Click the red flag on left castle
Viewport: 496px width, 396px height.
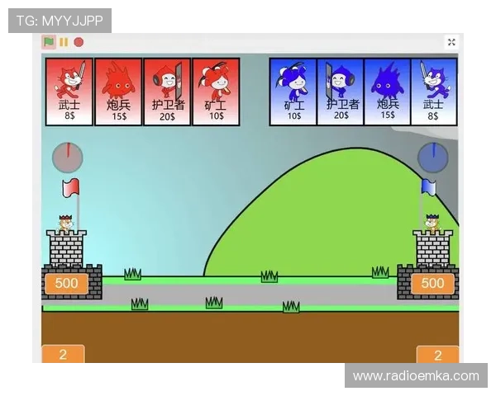pyautogui.click(x=70, y=188)
